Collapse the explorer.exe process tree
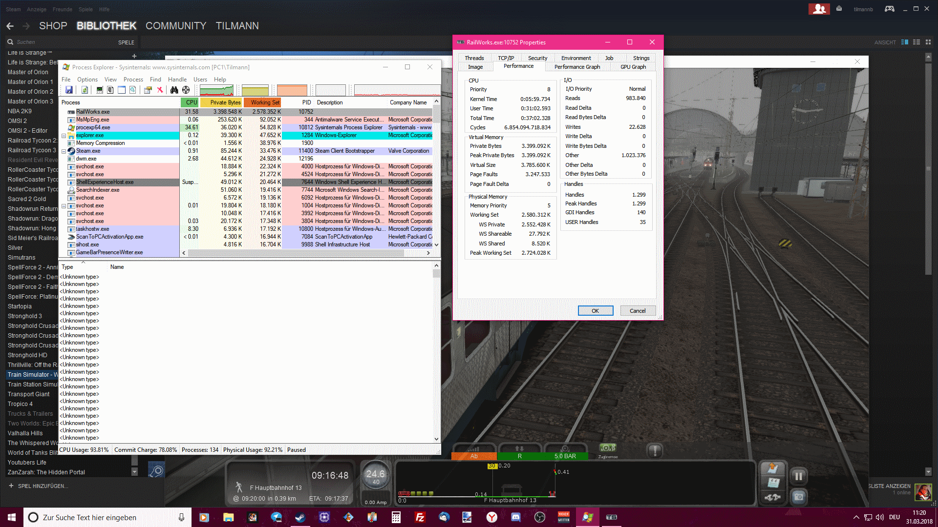The height and width of the screenshot is (527, 938). click(64, 136)
